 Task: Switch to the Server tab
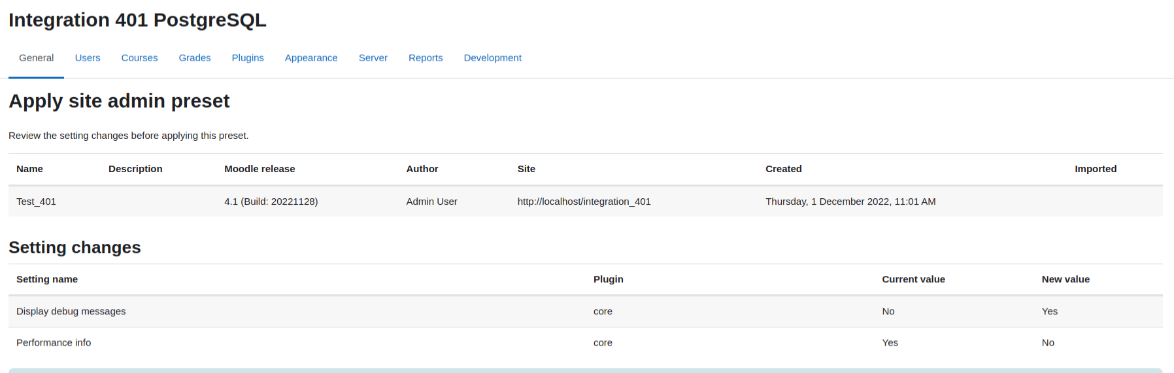(x=373, y=58)
